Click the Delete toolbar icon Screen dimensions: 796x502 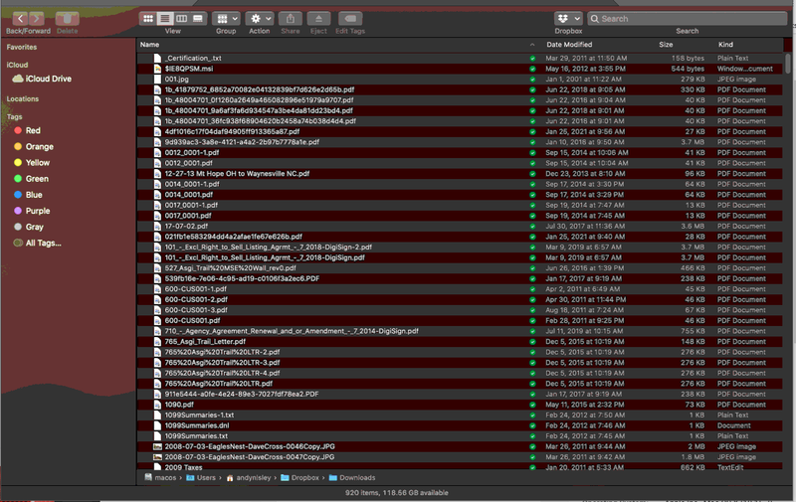tap(67, 19)
